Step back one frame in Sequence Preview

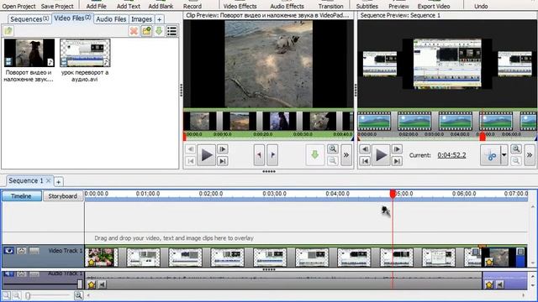coord(365,149)
